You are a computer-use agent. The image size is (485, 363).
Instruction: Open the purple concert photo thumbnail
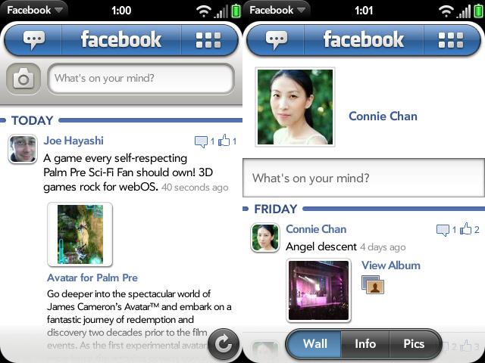(318, 290)
